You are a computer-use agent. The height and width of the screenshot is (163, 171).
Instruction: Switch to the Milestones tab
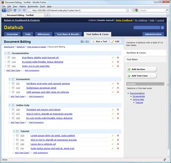[44, 34]
